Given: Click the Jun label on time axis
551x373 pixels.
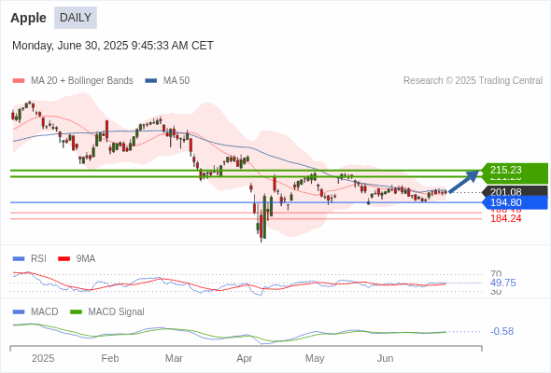Looking at the screenshot, I should 385,359.
